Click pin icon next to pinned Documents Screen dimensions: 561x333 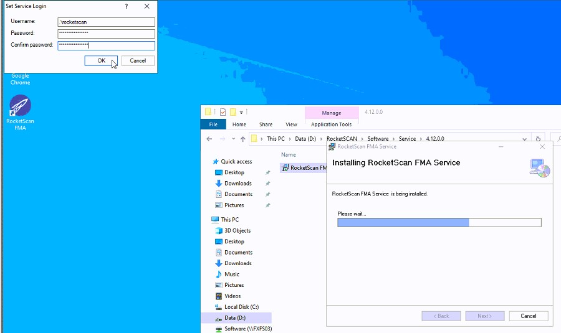[x=267, y=194]
